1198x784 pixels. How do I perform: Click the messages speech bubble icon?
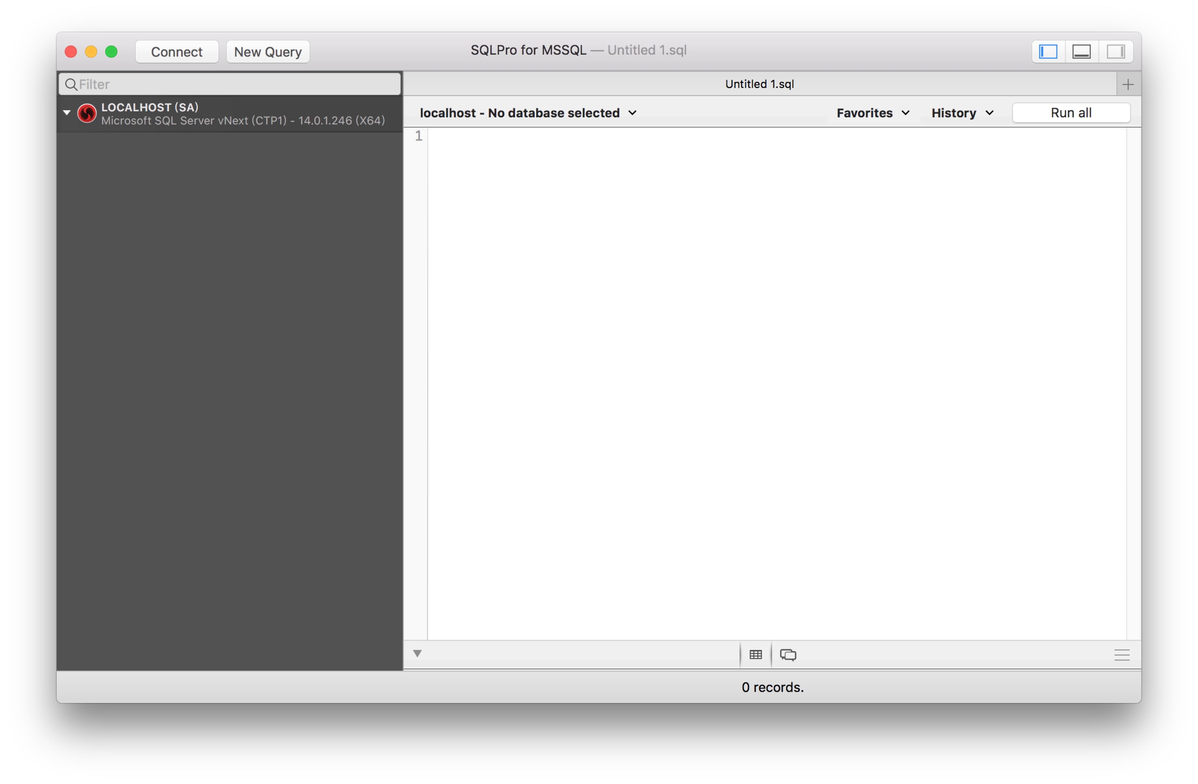(x=788, y=655)
